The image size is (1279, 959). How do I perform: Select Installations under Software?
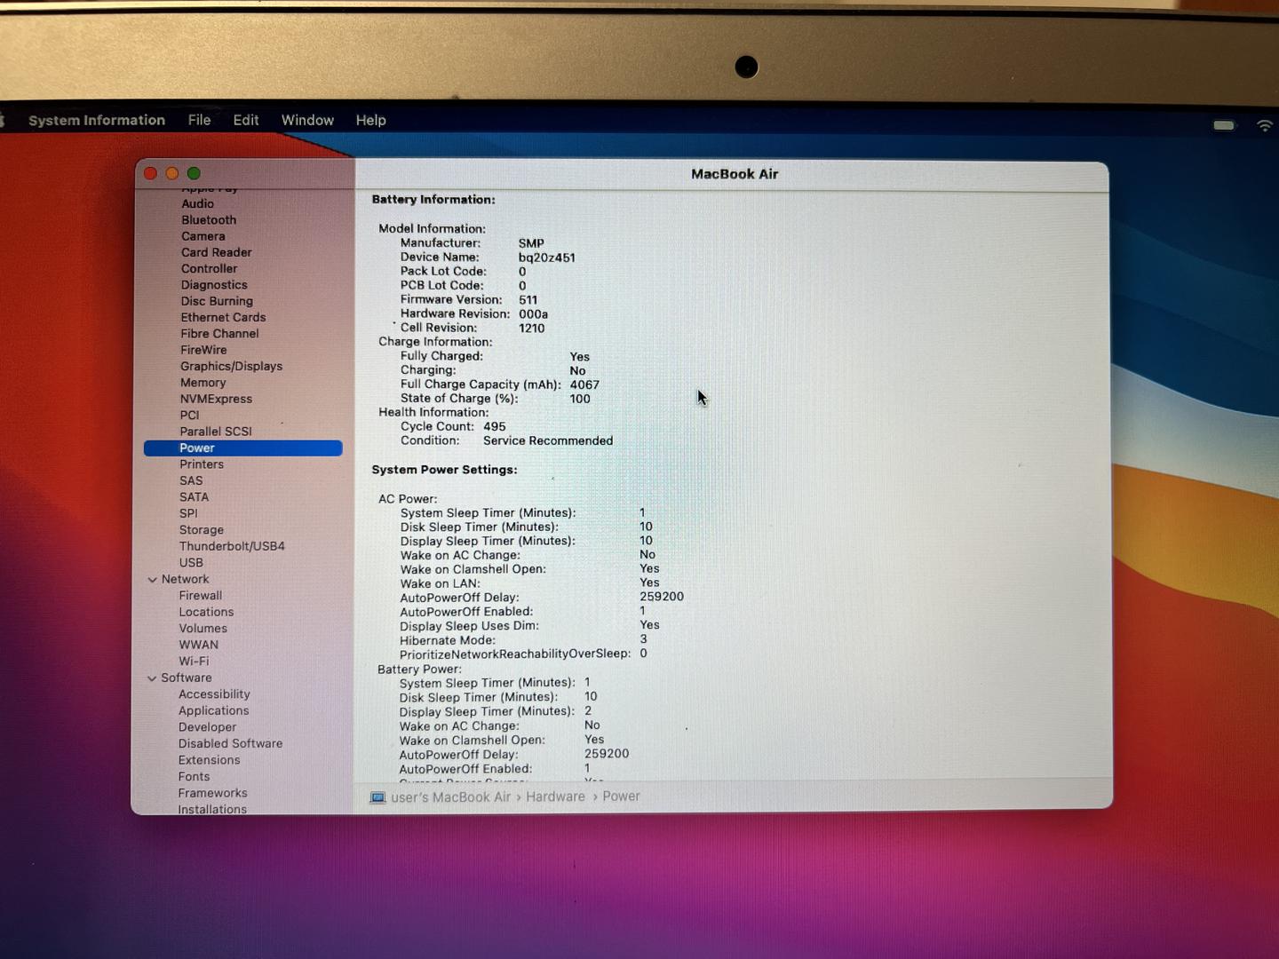point(212,809)
